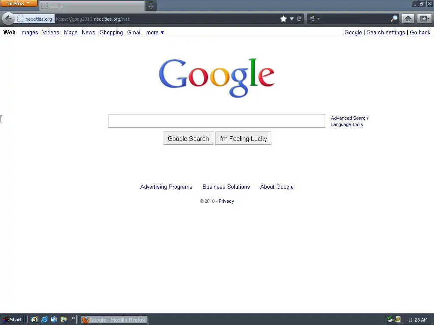Go to Images search
This screenshot has width=434, height=325.
29,33
